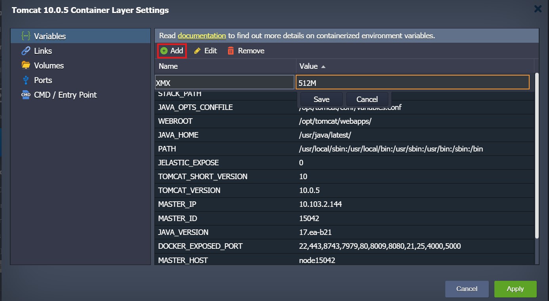Select the MASTER_HOST variable
The width and height of the screenshot is (549, 301).
point(344,260)
